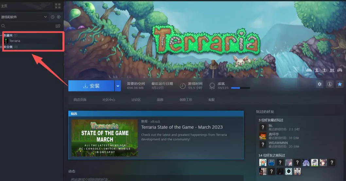
Task: Click the grid view icon beside 主页
Action: coord(58,6)
